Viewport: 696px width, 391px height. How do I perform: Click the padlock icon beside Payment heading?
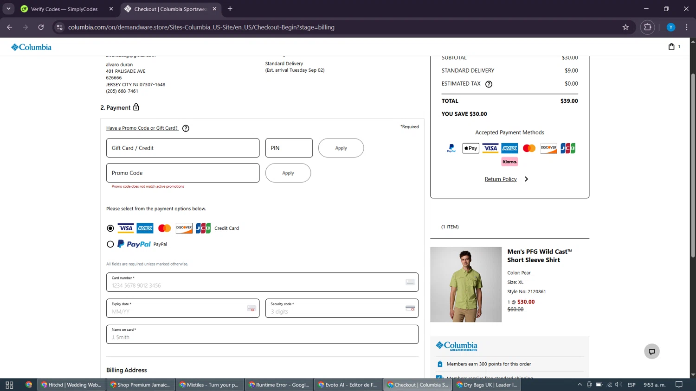[x=136, y=107]
